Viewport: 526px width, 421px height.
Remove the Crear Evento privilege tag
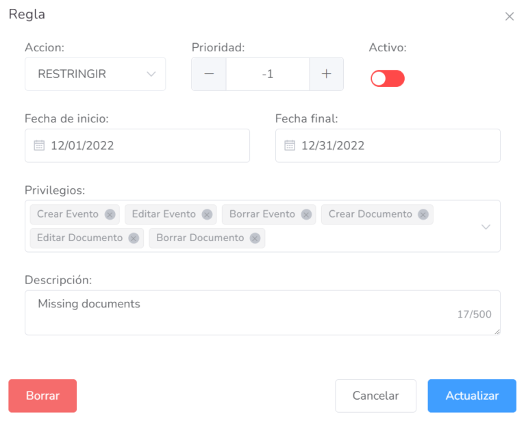110,214
